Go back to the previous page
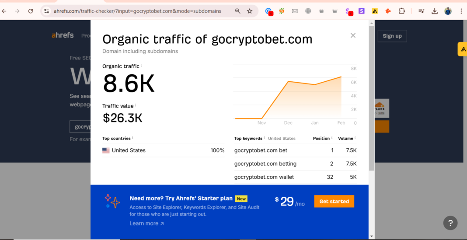The height and width of the screenshot is (240, 467). coord(4,11)
